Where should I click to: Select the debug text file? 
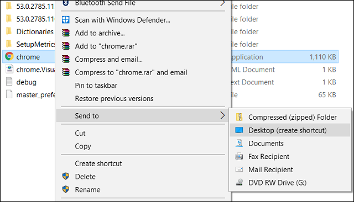click(x=26, y=82)
